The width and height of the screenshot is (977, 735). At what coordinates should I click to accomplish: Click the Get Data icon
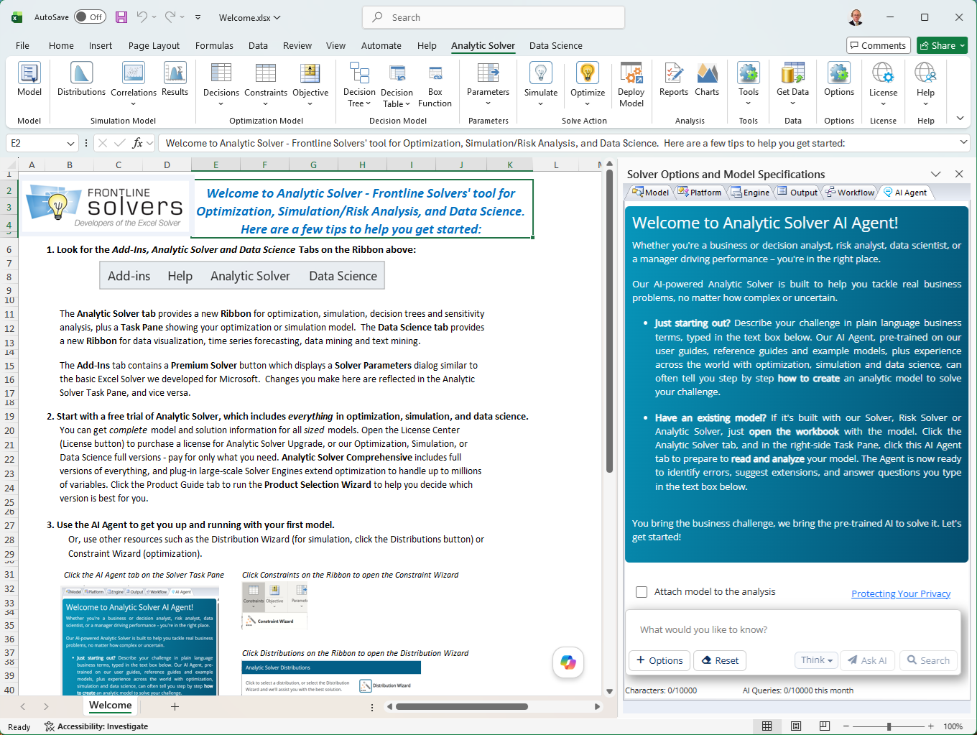coord(793,84)
